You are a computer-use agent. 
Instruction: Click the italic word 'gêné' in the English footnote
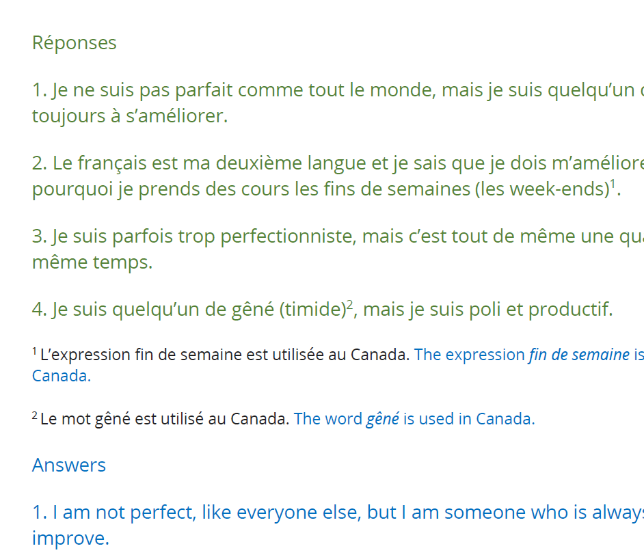(x=382, y=419)
